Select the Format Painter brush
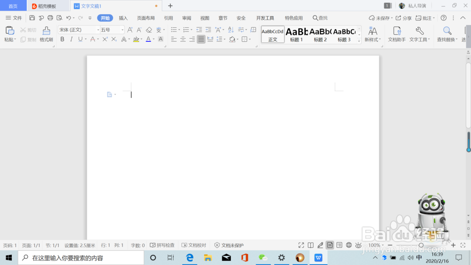Viewport: 471px width, 265px height. point(46,31)
